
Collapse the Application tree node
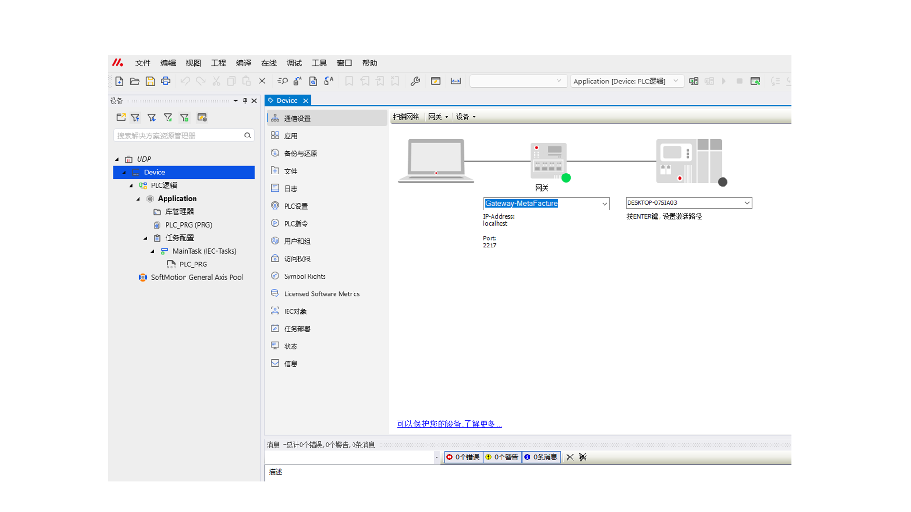click(139, 199)
